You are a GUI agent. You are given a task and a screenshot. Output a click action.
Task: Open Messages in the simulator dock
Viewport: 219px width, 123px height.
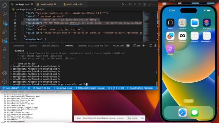(x=194, y=112)
